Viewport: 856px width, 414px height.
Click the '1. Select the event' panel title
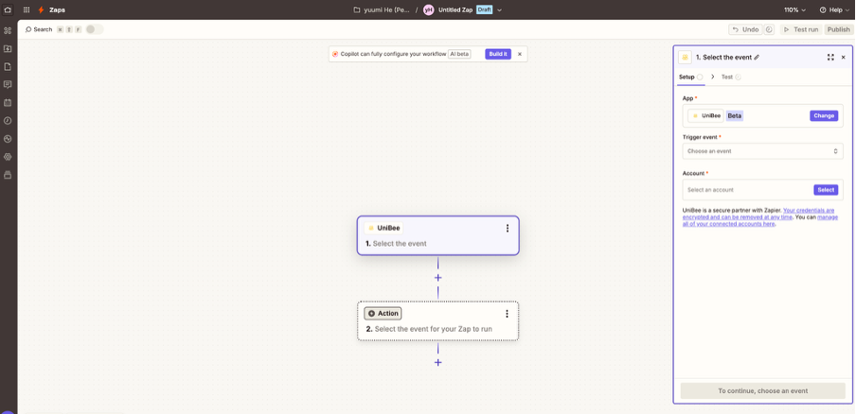723,58
